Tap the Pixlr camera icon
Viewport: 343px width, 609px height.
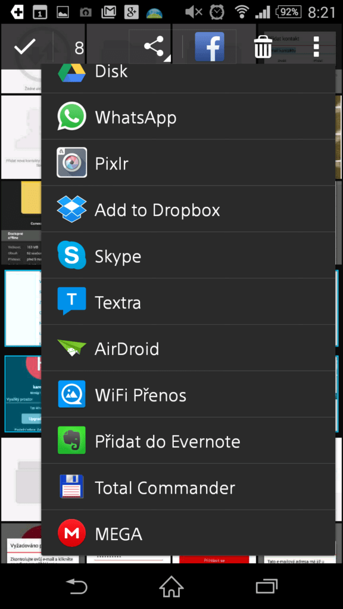point(72,163)
